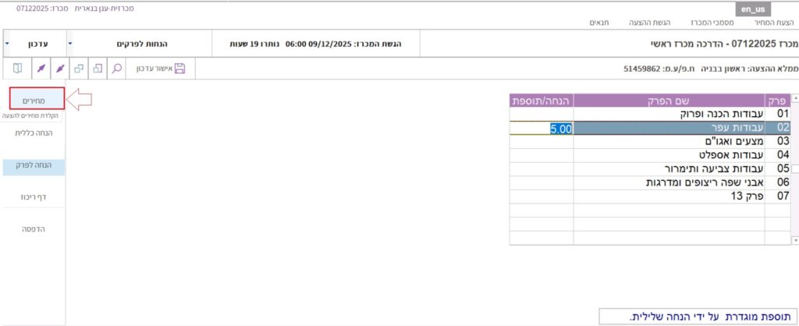The width and height of the screenshot is (799, 326).
Task: Select the תנאים tab
Action: pos(602,23)
